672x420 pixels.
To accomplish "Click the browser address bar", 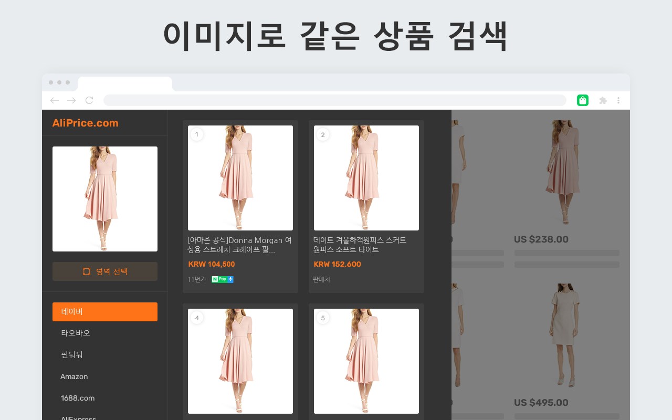I will tap(335, 100).
